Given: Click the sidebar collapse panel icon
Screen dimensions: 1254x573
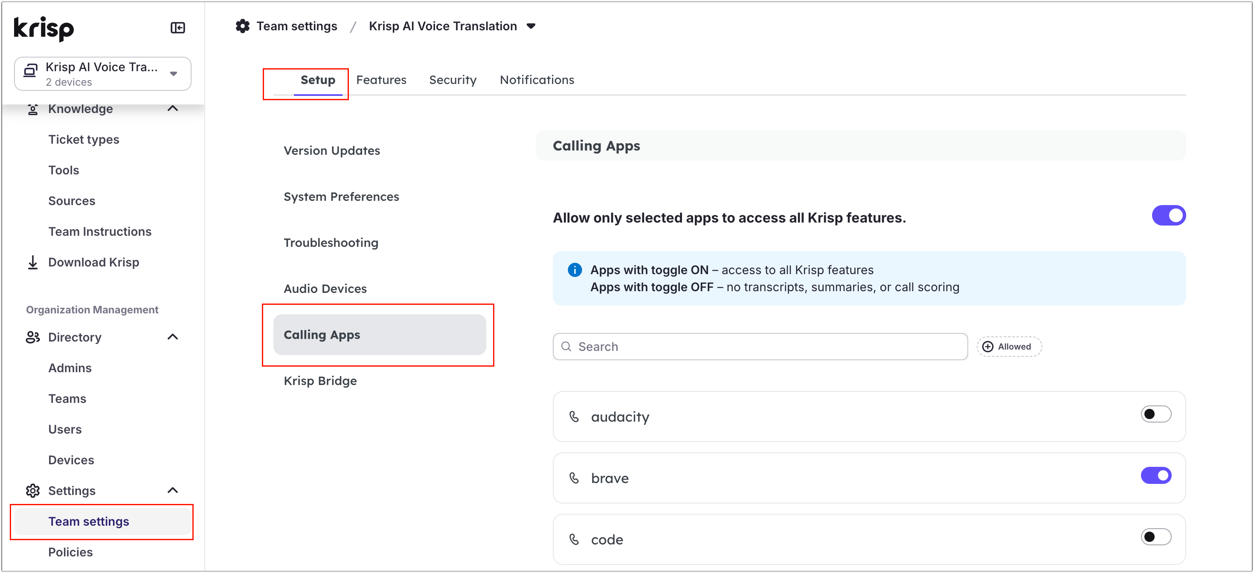Looking at the screenshot, I should (178, 28).
